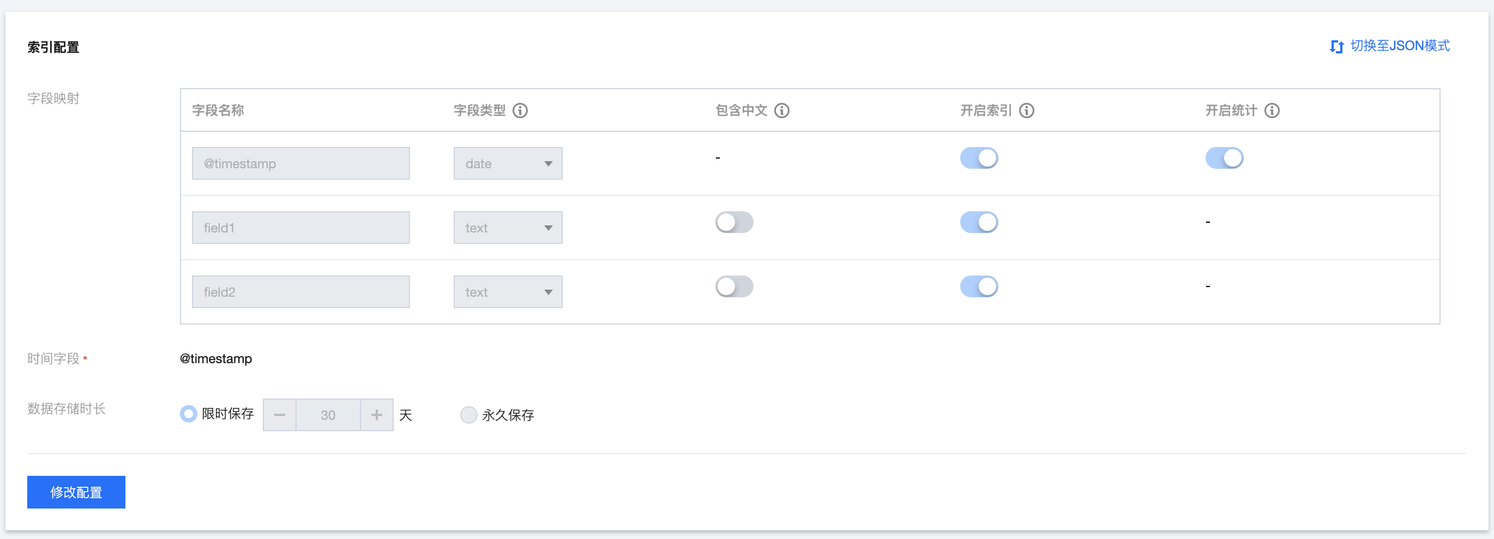The width and height of the screenshot is (1494, 539).
Task: Select the 限时保存 radio option
Action: [189, 414]
